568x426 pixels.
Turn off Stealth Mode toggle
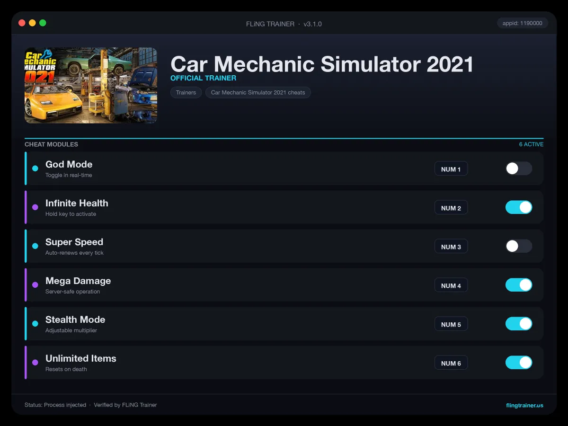coord(519,324)
